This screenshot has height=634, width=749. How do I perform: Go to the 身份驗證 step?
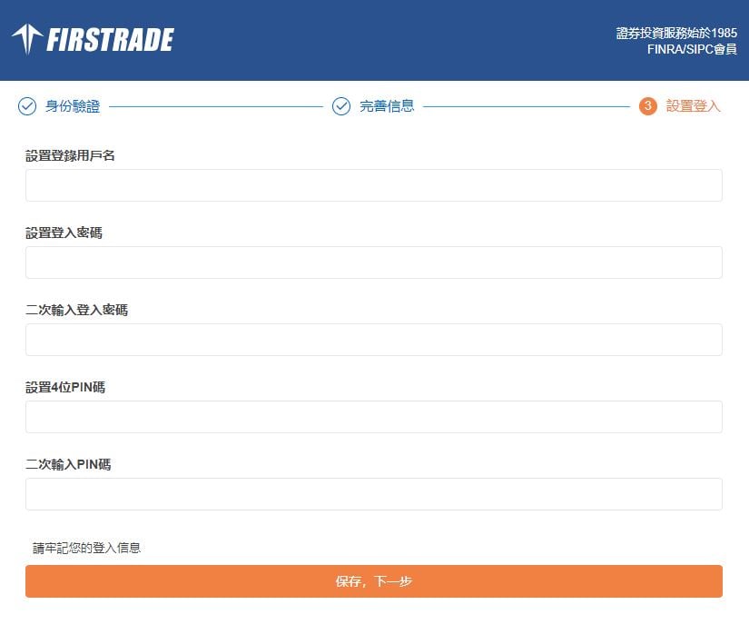pyautogui.click(x=72, y=106)
